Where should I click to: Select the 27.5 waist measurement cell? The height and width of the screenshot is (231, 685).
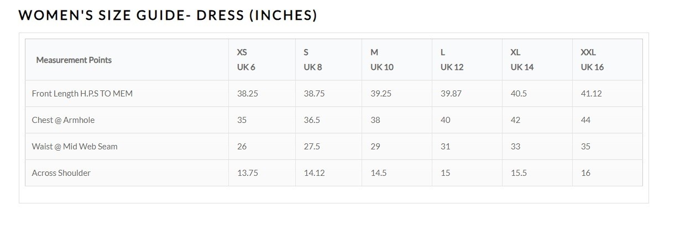312,147
